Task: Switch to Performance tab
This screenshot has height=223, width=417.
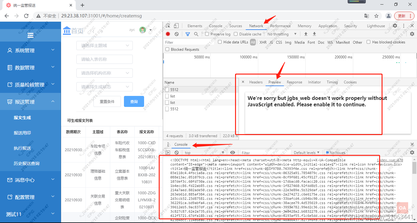Action: tap(281, 26)
